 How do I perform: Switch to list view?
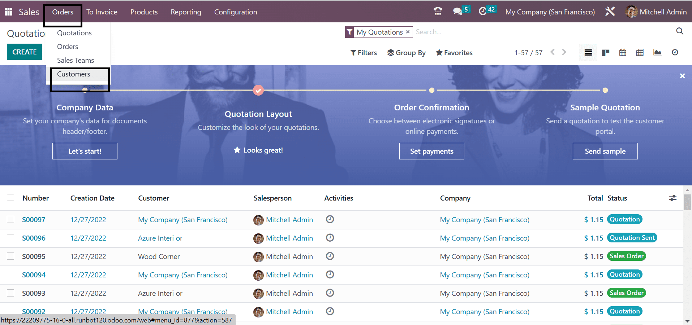coord(588,53)
